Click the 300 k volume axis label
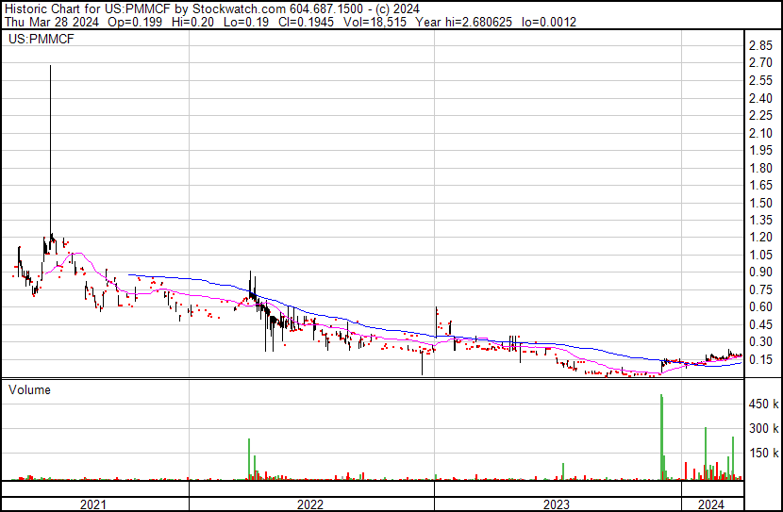The image size is (783, 512). (x=763, y=428)
